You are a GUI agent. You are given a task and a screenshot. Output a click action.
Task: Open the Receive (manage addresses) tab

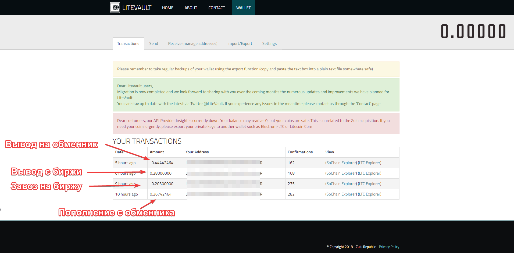192,44
